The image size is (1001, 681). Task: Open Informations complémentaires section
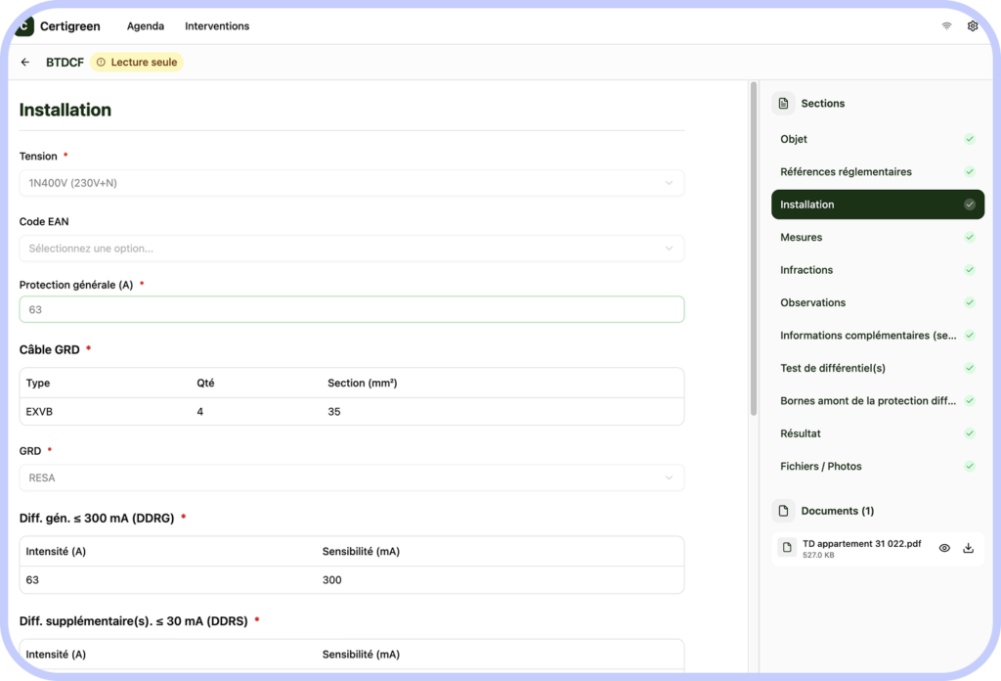pos(878,336)
